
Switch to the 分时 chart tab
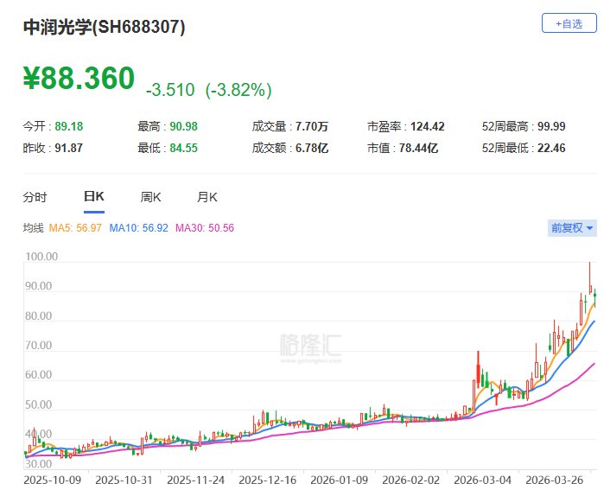[x=35, y=197]
